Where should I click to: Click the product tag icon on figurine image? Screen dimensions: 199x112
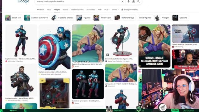(108, 55)
